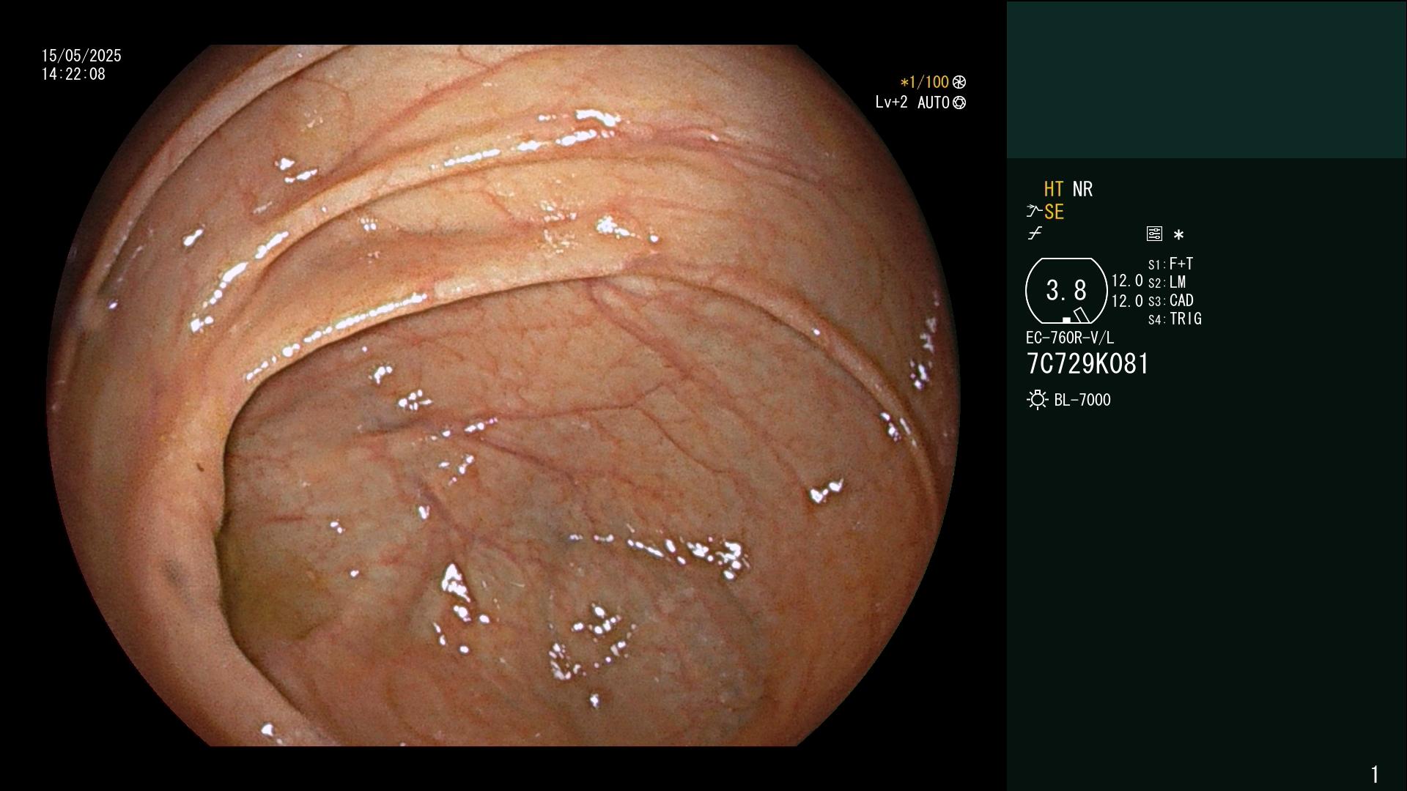The width and height of the screenshot is (1407, 791).
Task: Click the scope tip diameter 3.8 diagram
Action: (x=1066, y=291)
